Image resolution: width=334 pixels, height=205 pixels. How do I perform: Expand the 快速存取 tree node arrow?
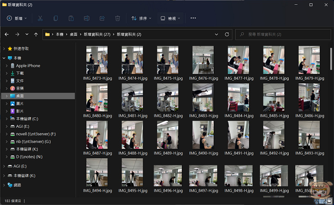point(4,49)
